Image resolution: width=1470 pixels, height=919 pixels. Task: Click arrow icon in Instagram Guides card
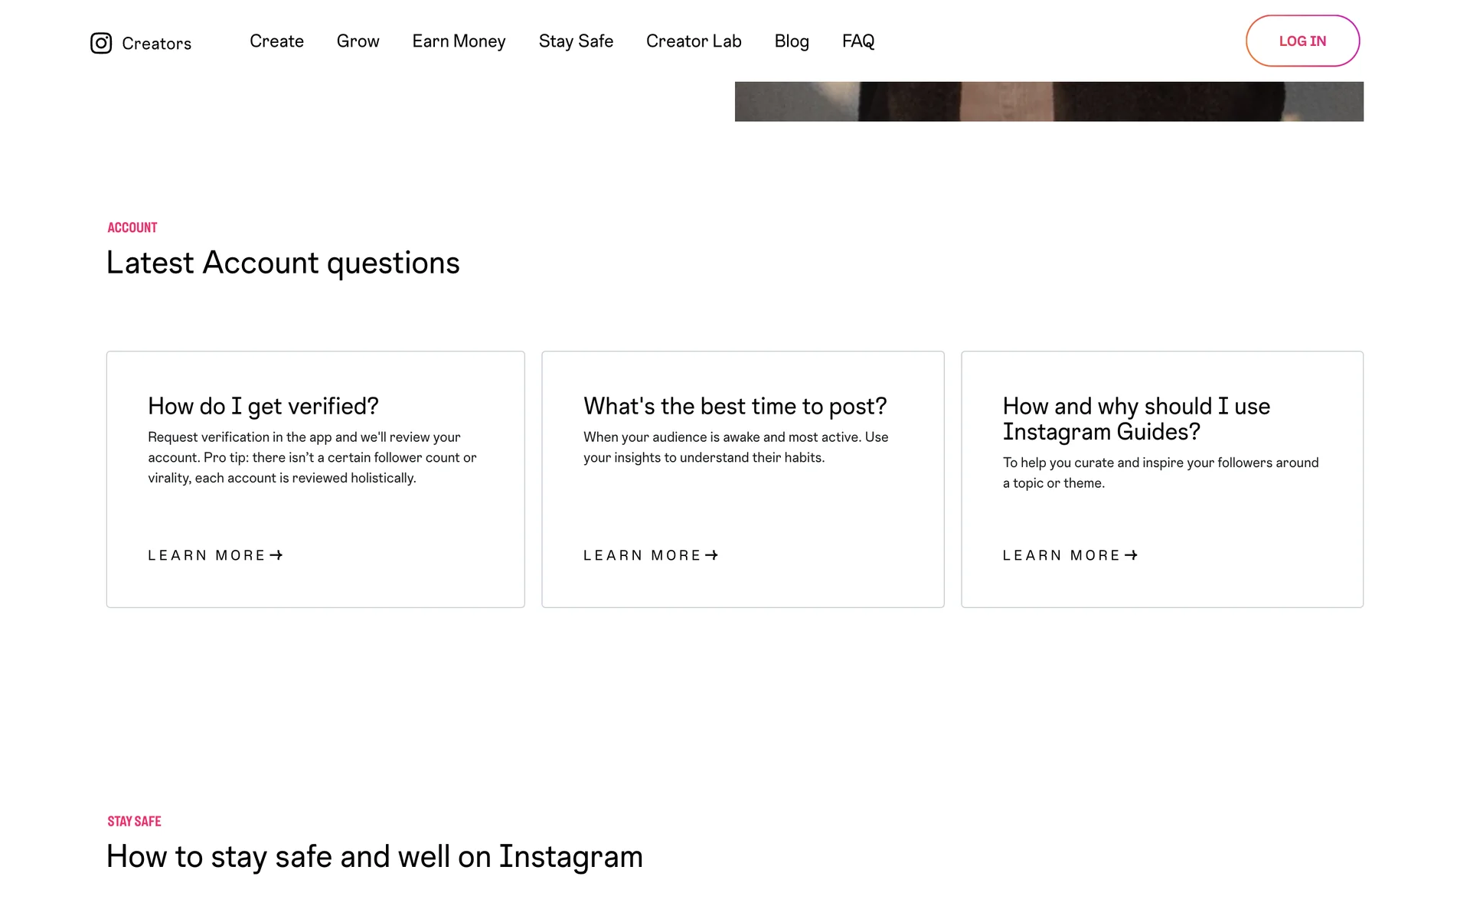point(1132,555)
